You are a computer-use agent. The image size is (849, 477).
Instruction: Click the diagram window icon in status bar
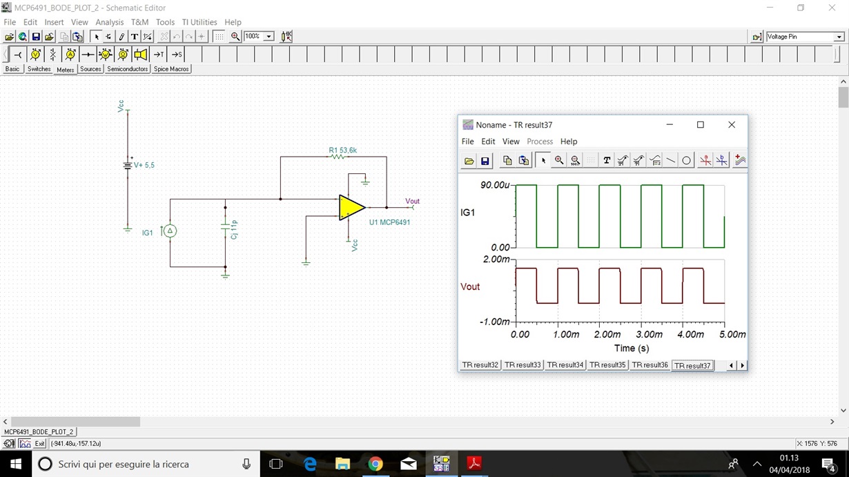tap(25, 444)
